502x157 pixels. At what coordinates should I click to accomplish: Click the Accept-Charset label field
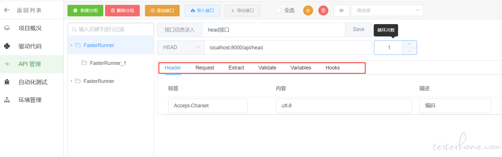(x=208, y=106)
